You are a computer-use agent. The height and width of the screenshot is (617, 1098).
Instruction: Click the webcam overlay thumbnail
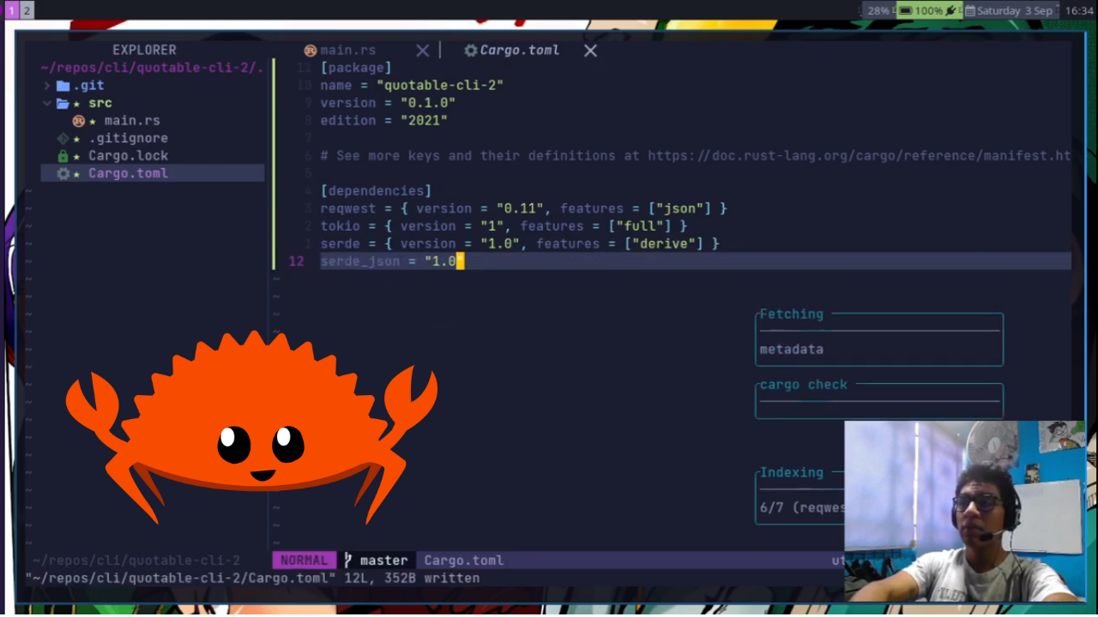point(965,511)
